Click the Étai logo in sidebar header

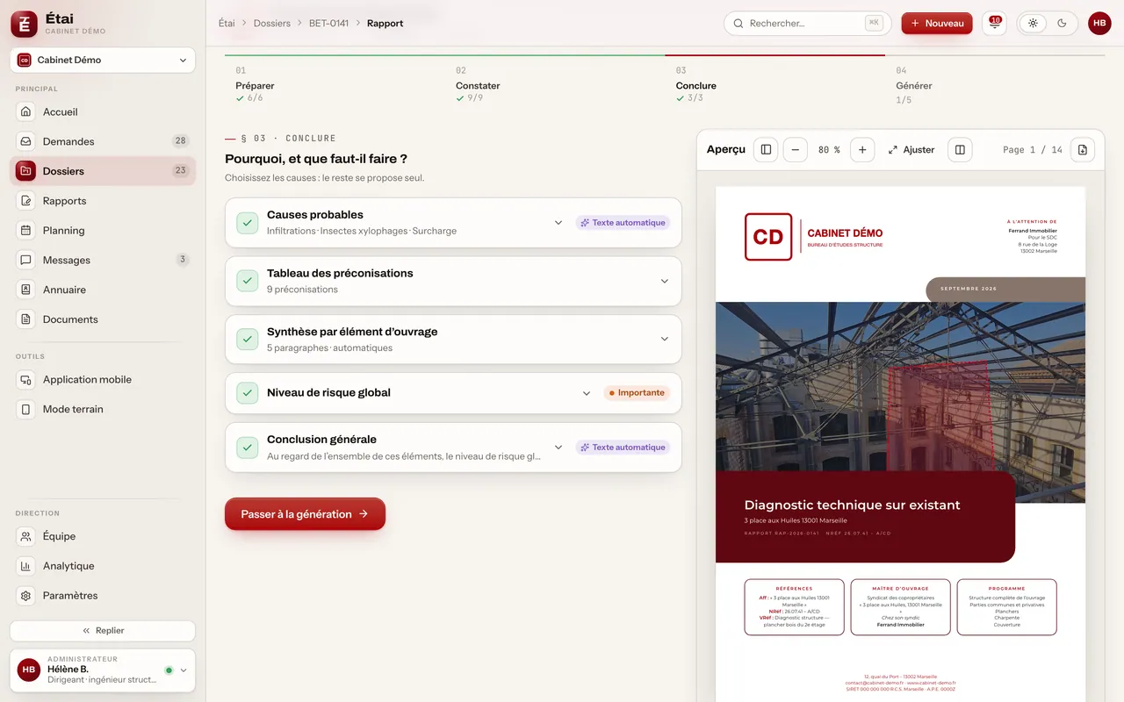[x=24, y=25]
